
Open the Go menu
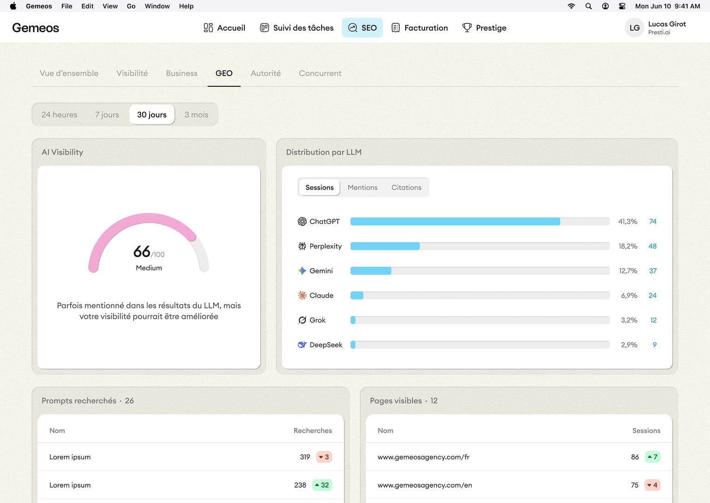[x=131, y=6]
